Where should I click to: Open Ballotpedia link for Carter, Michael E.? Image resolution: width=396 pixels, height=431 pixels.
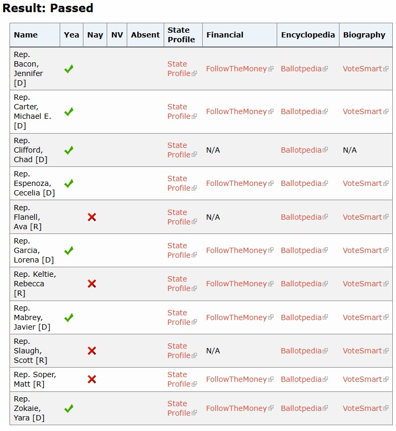pyautogui.click(x=304, y=111)
